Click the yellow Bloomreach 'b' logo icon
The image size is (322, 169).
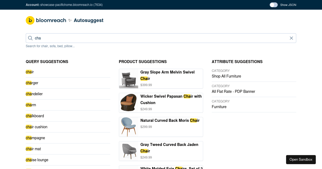[x=30, y=20]
